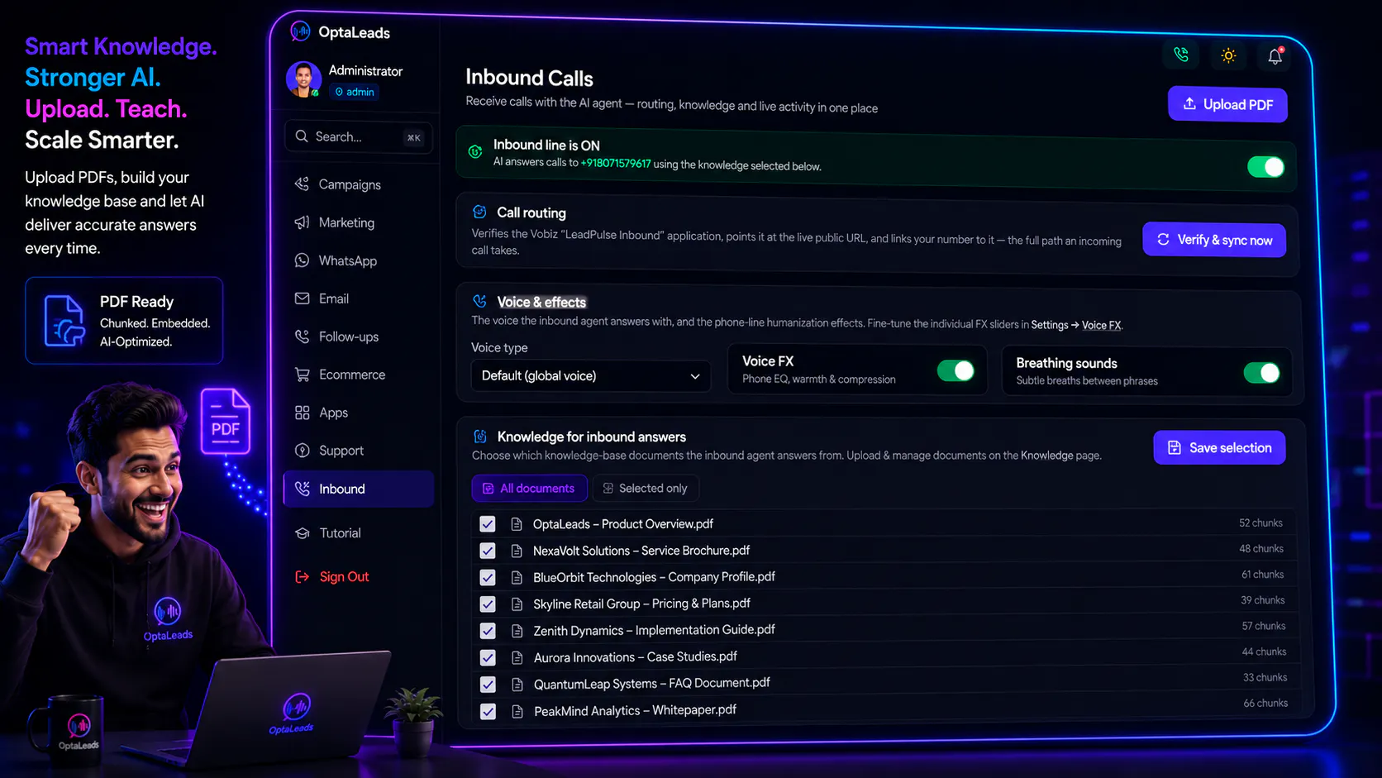Open the phone call icon in top bar

(1181, 55)
